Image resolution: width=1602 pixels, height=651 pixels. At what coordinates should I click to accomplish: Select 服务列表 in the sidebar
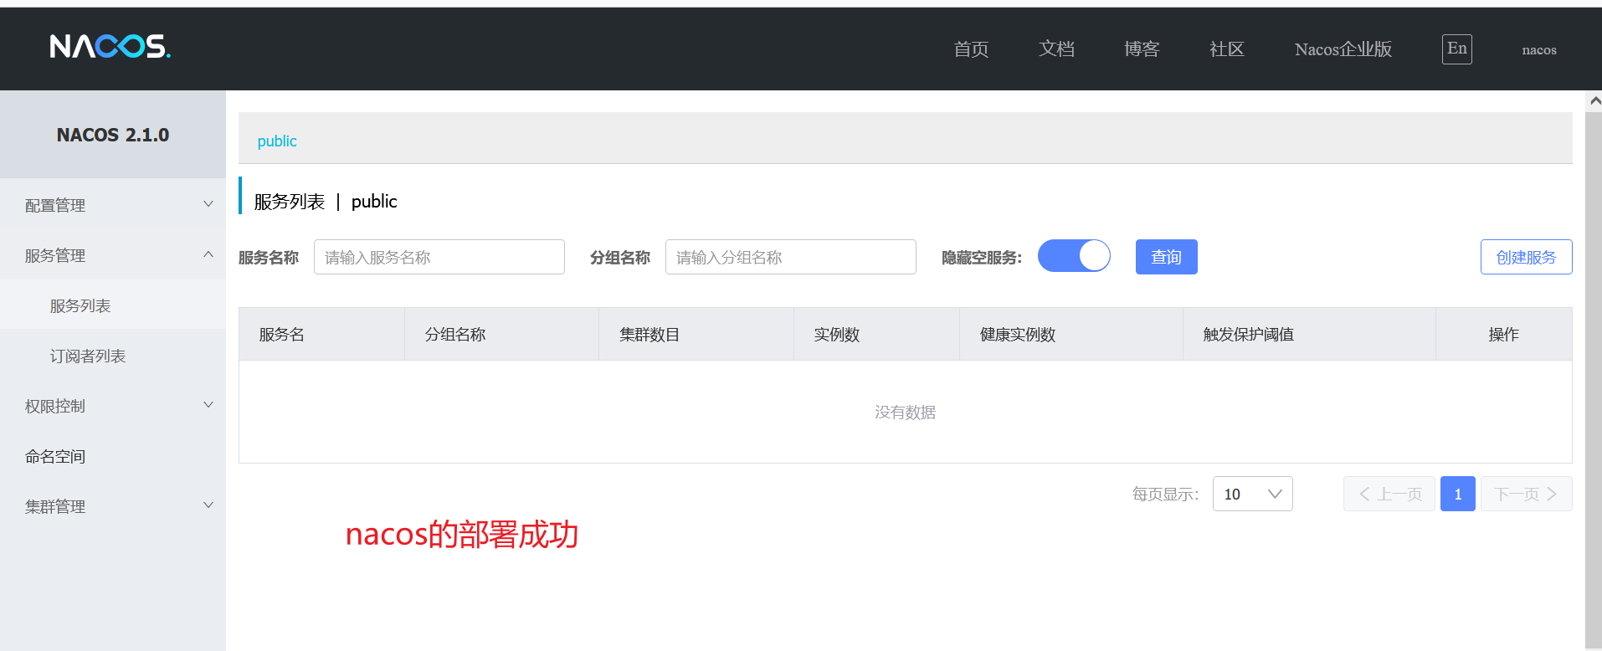click(80, 305)
